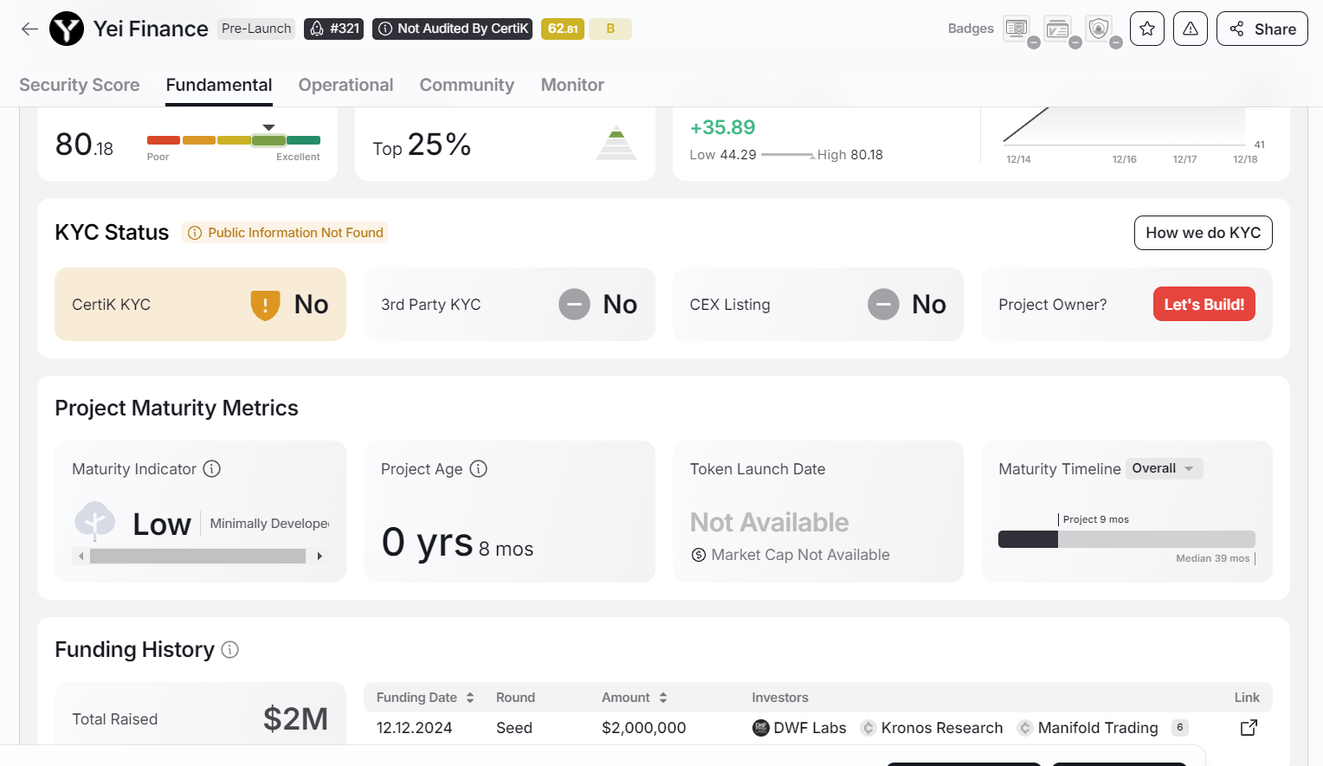1323x766 pixels.
Task: Click the 62.81 score badge
Action: (563, 29)
